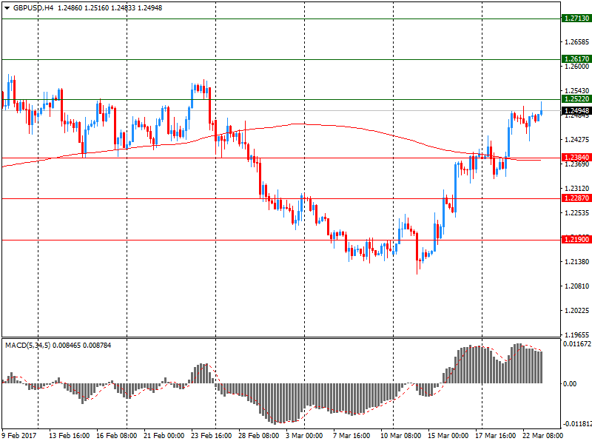Click the 1.25430 price scale value
The height and width of the screenshot is (444, 592).
coord(577,90)
